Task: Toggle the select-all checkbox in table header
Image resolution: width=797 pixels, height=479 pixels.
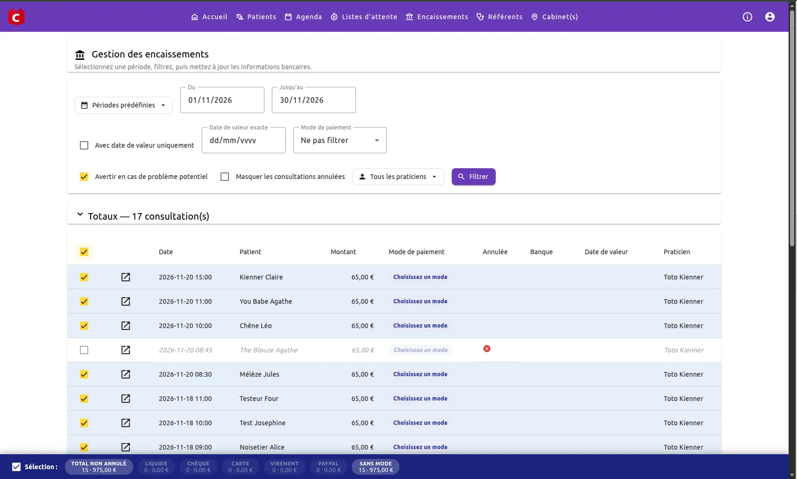Action: click(x=84, y=252)
